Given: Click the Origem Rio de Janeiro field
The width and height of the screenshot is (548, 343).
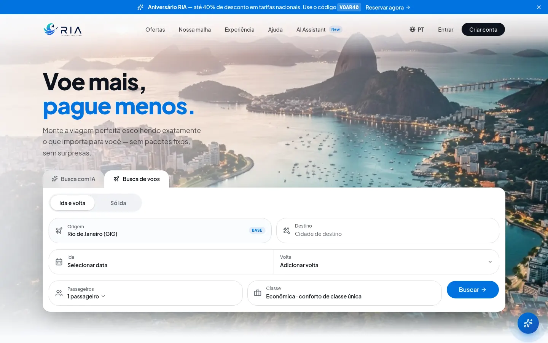Looking at the screenshot, I should coord(160,231).
